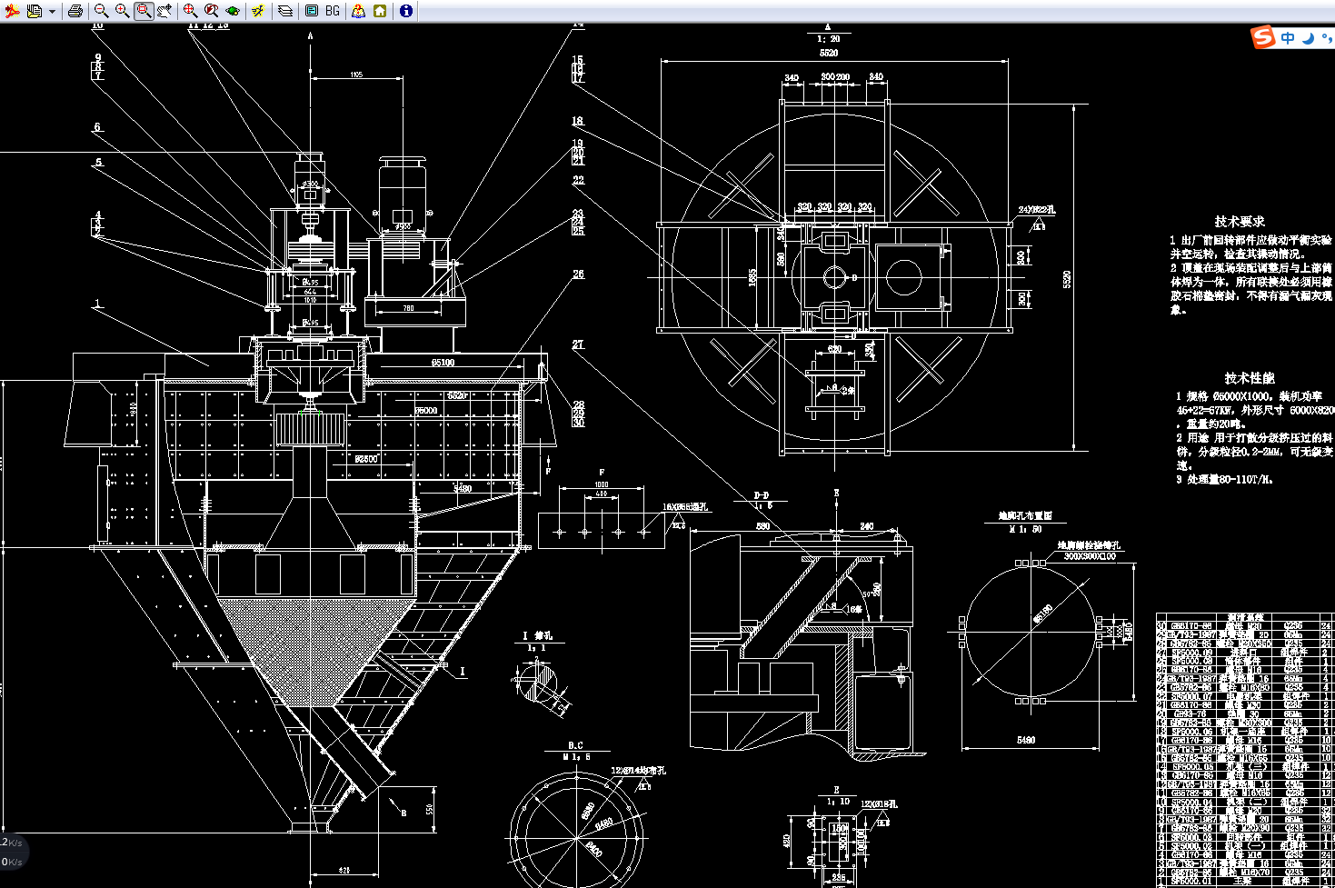Click the Ø2500 diameter dimension

[x=366, y=459]
